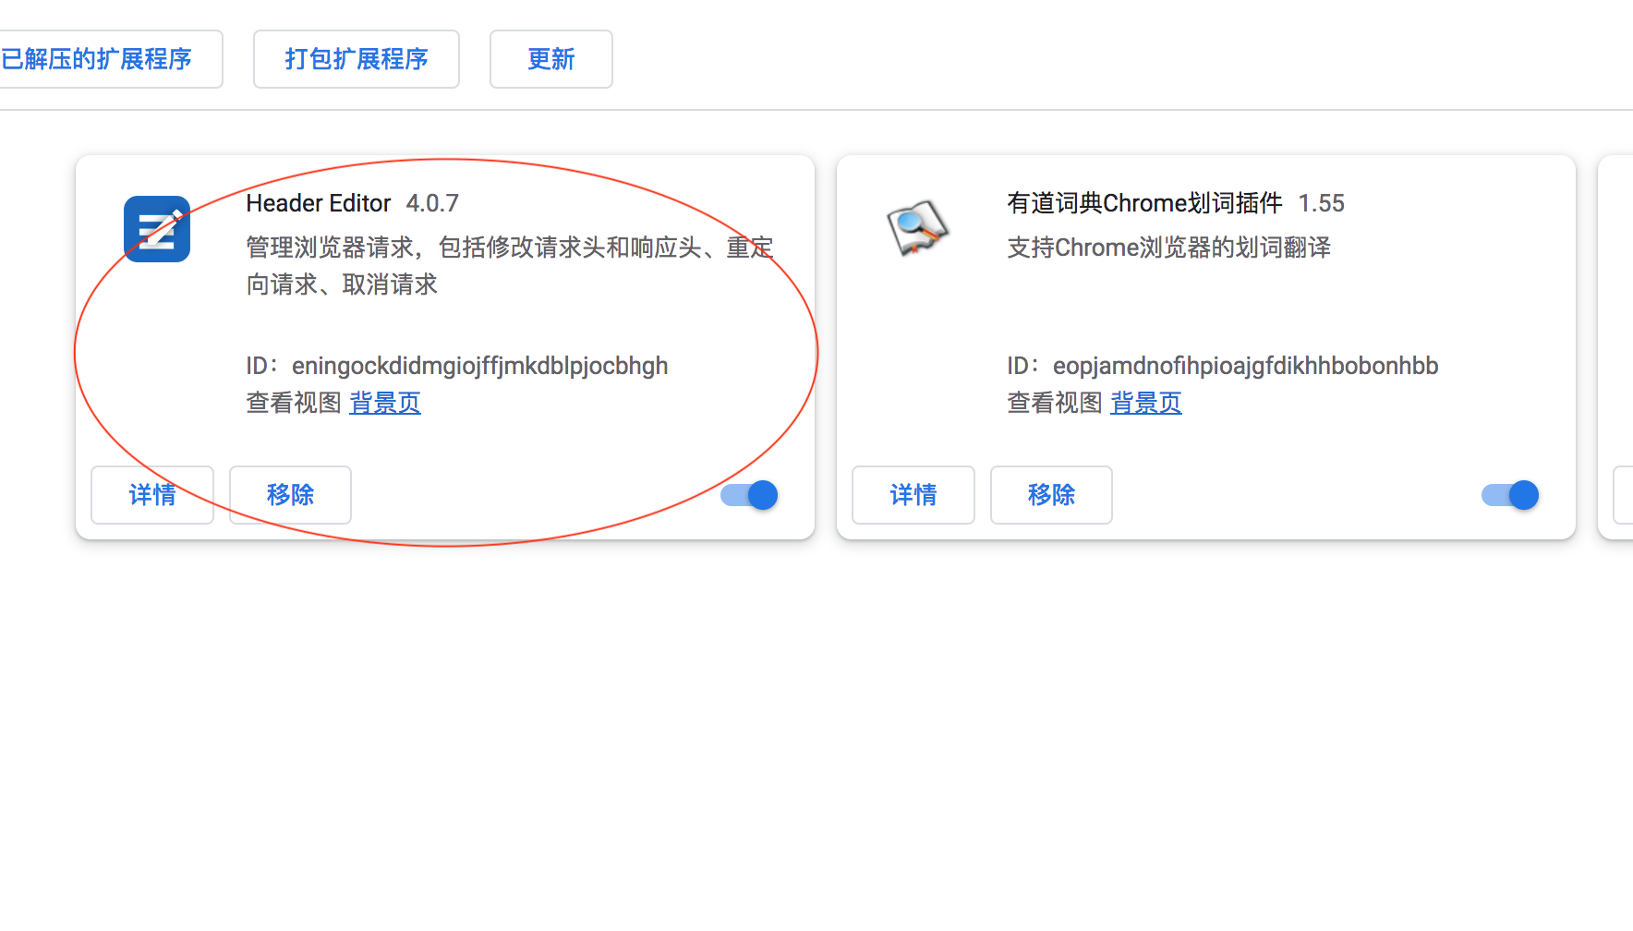This screenshot has width=1633, height=931.
Task: Click the partially visible third card button
Action: pos(1623,495)
